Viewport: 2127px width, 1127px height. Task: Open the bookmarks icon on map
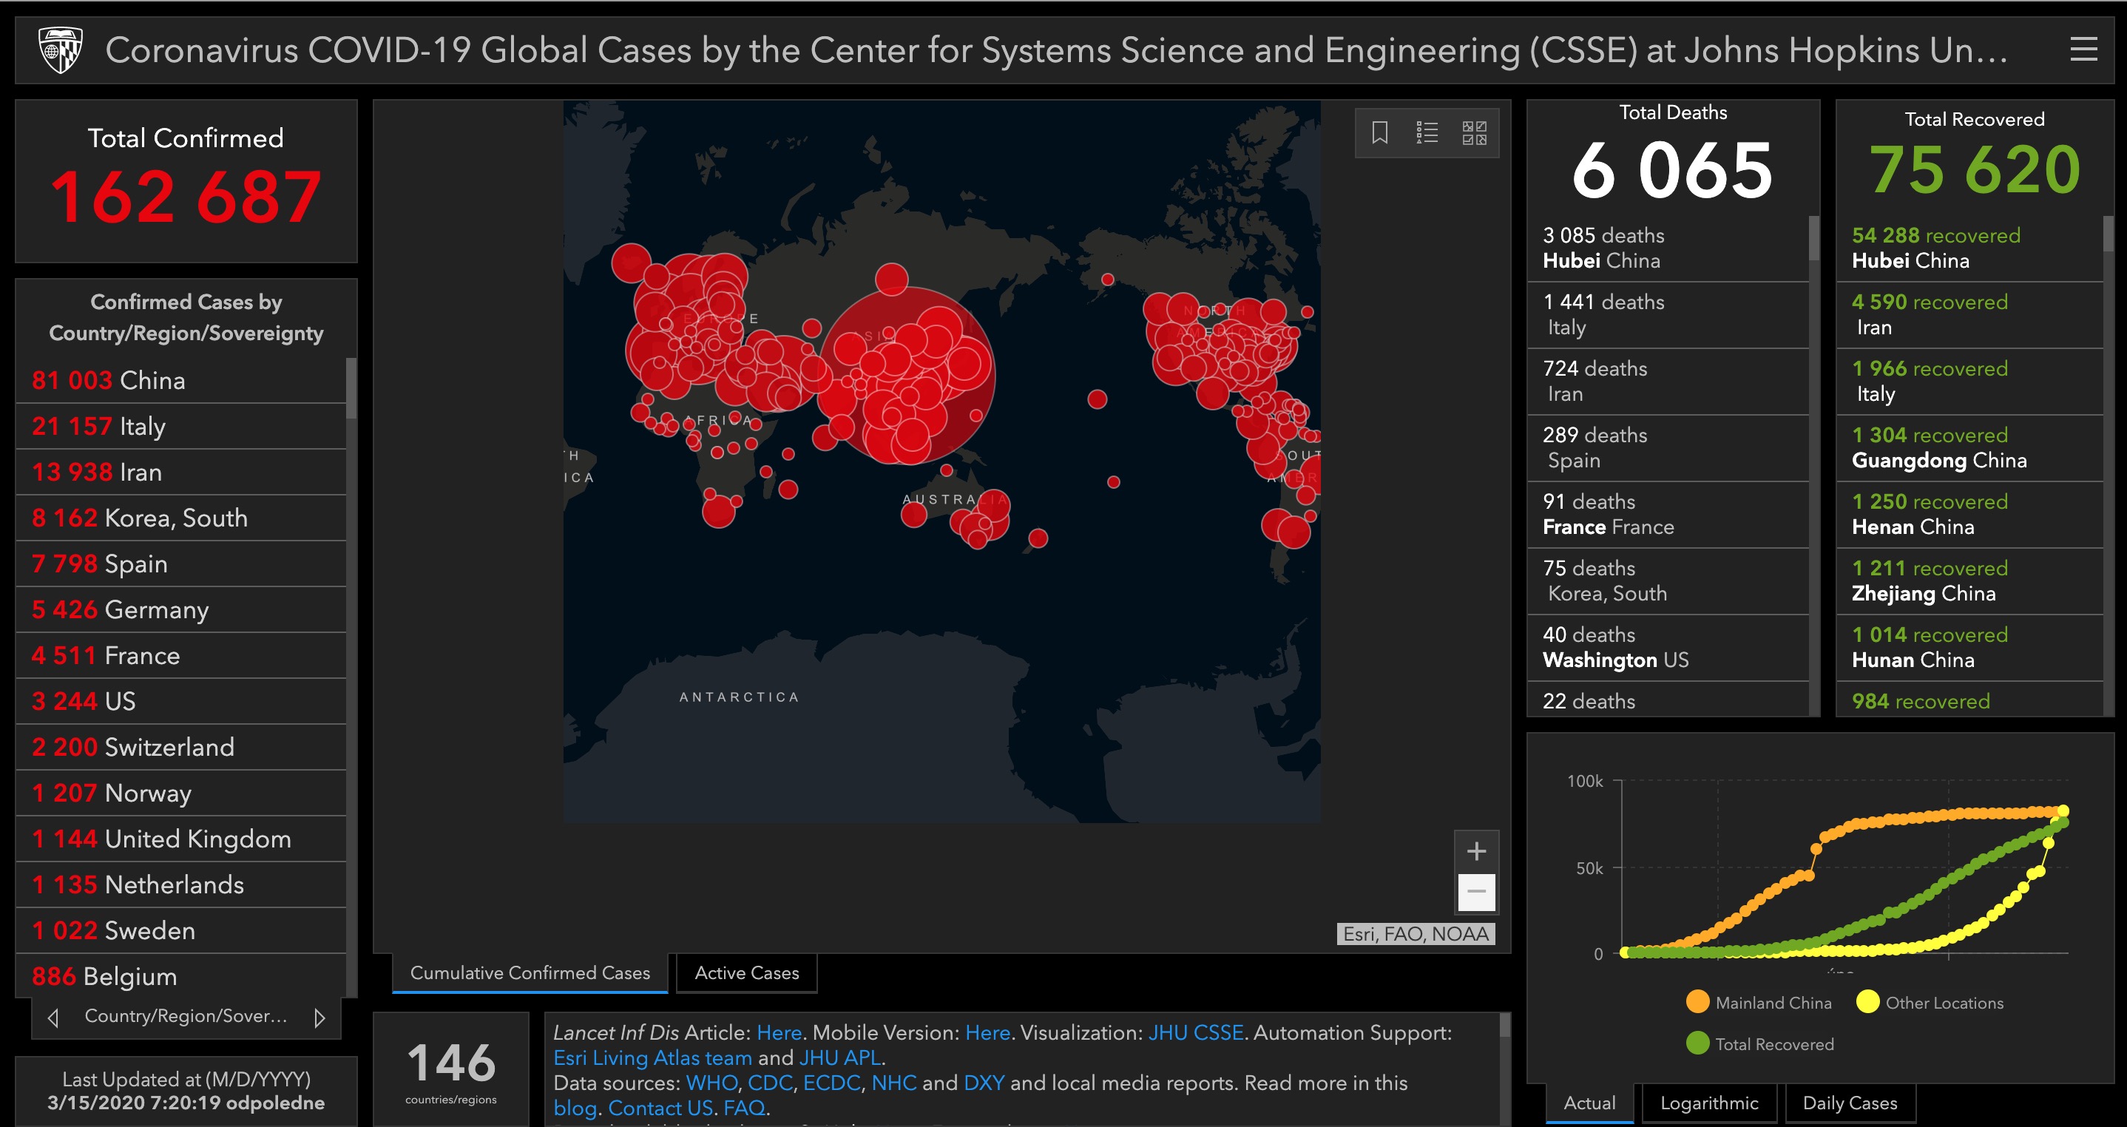tap(1380, 132)
